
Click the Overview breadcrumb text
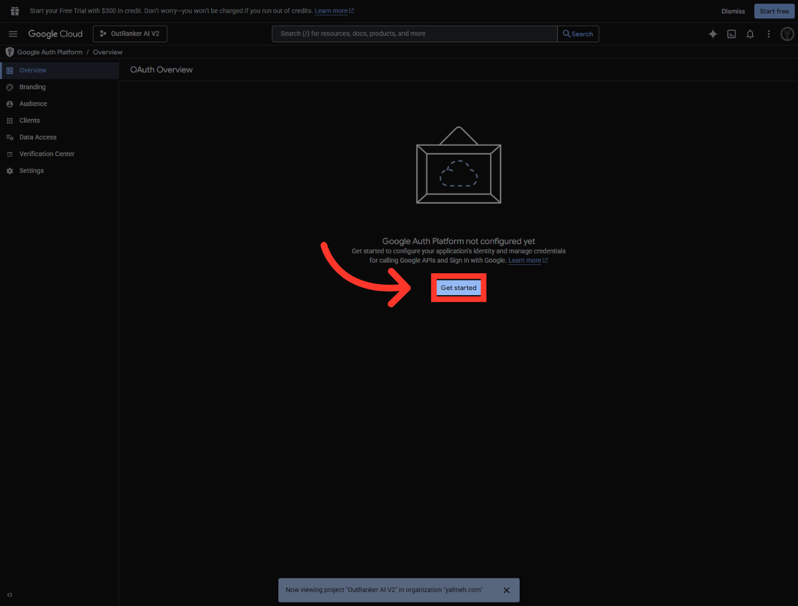coord(108,52)
